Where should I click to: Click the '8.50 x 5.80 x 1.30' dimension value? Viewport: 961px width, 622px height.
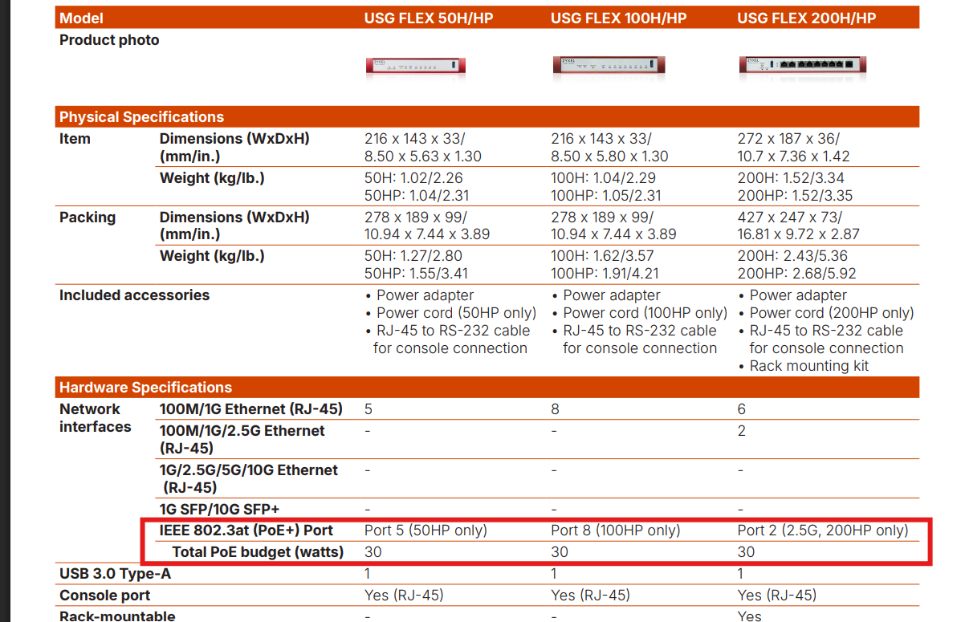pos(609,157)
